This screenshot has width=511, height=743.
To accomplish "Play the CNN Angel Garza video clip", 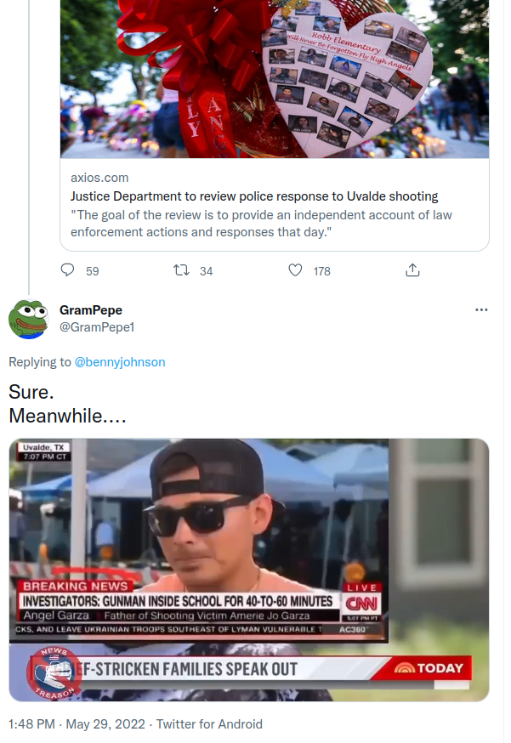I will 248,569.
